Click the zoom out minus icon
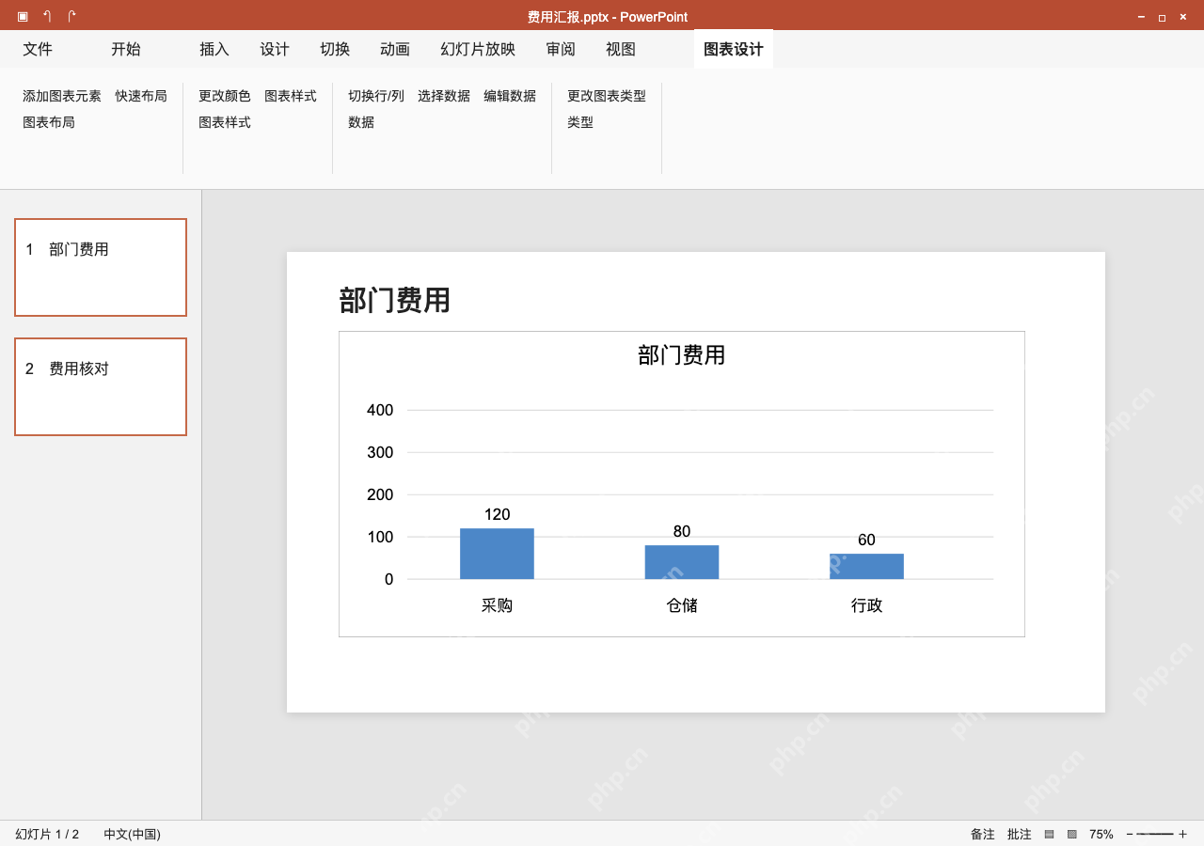 pyautogui.click(x=1130, y=834)
